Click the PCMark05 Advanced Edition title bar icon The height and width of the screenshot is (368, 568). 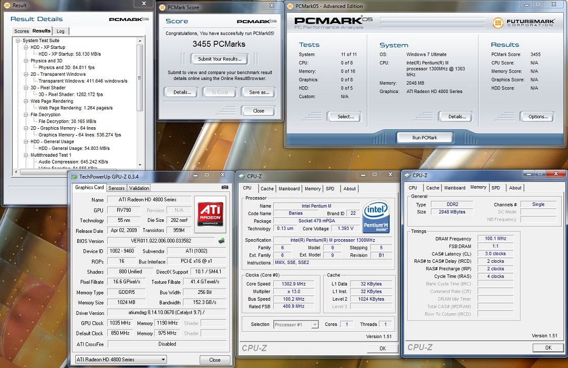pos(290,6)
